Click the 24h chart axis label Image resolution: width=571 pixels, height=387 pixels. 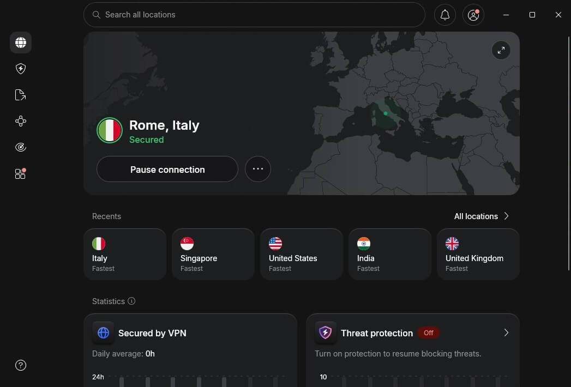click(x=98, y=377)
